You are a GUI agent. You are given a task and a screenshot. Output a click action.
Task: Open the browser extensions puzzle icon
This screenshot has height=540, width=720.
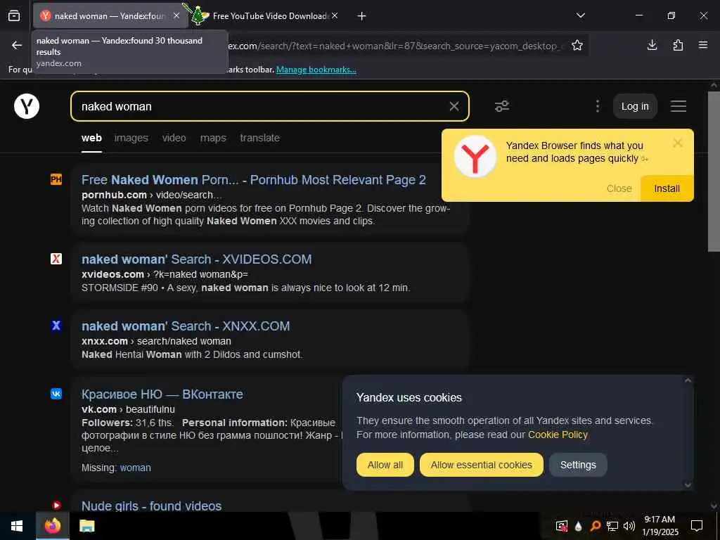(x=678, y=45)
